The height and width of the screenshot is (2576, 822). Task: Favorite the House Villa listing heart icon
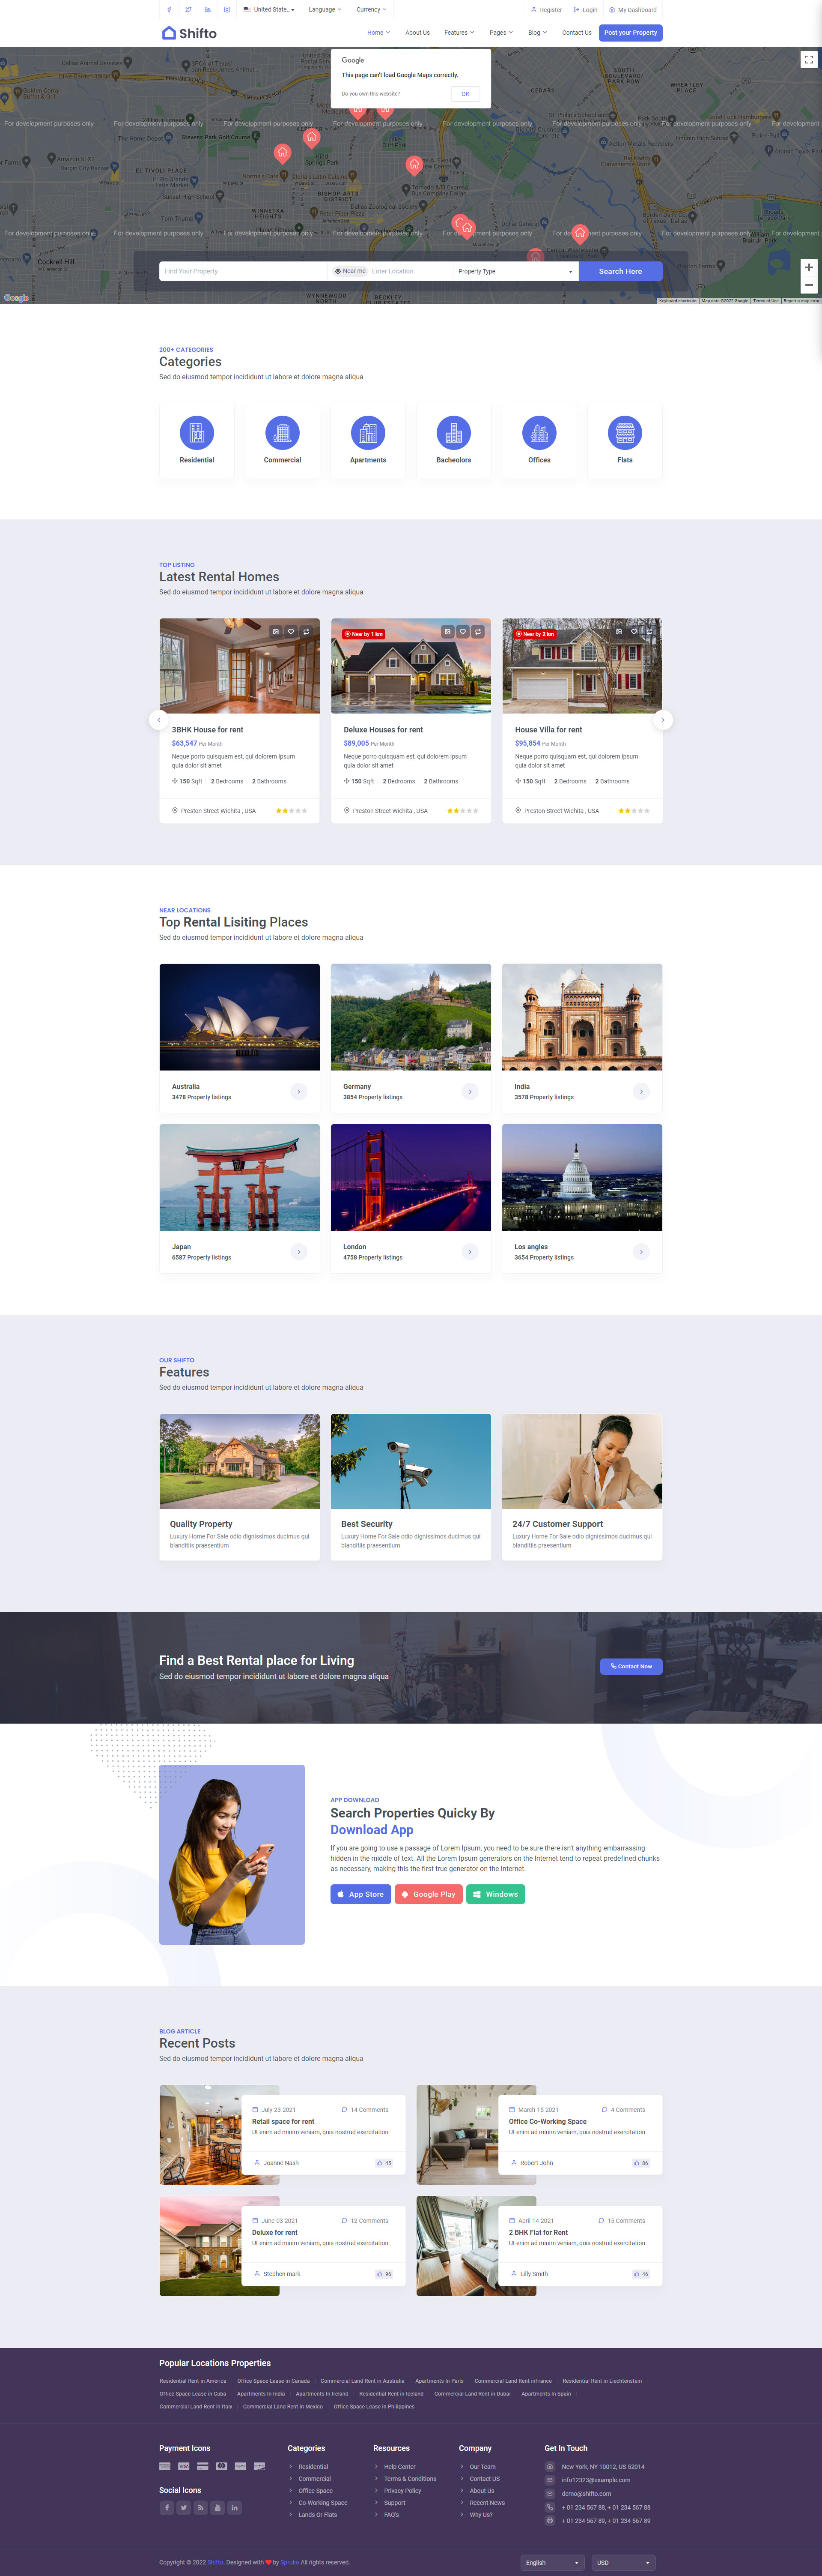(x=633, y=632)
